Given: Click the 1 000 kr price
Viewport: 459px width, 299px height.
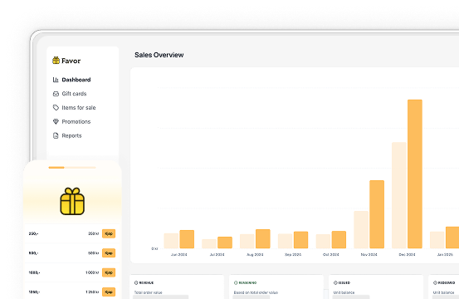Looking at the screenshot, I should (92, 272).
